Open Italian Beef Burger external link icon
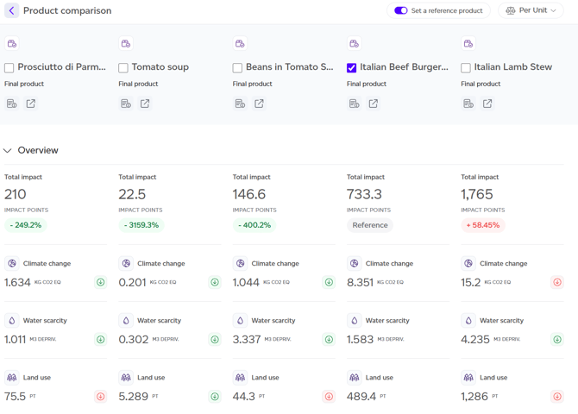Image resolution: width=578 pixels, height=414 pixels. pyautogui.click(x=374, y=103)
